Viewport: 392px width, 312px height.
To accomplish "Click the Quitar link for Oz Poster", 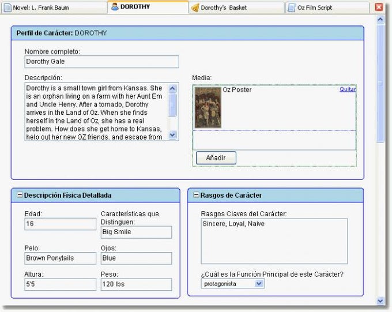I will (x=348, y=89).
